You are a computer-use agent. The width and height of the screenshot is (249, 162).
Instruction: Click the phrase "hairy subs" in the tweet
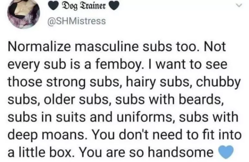point(147,82)
